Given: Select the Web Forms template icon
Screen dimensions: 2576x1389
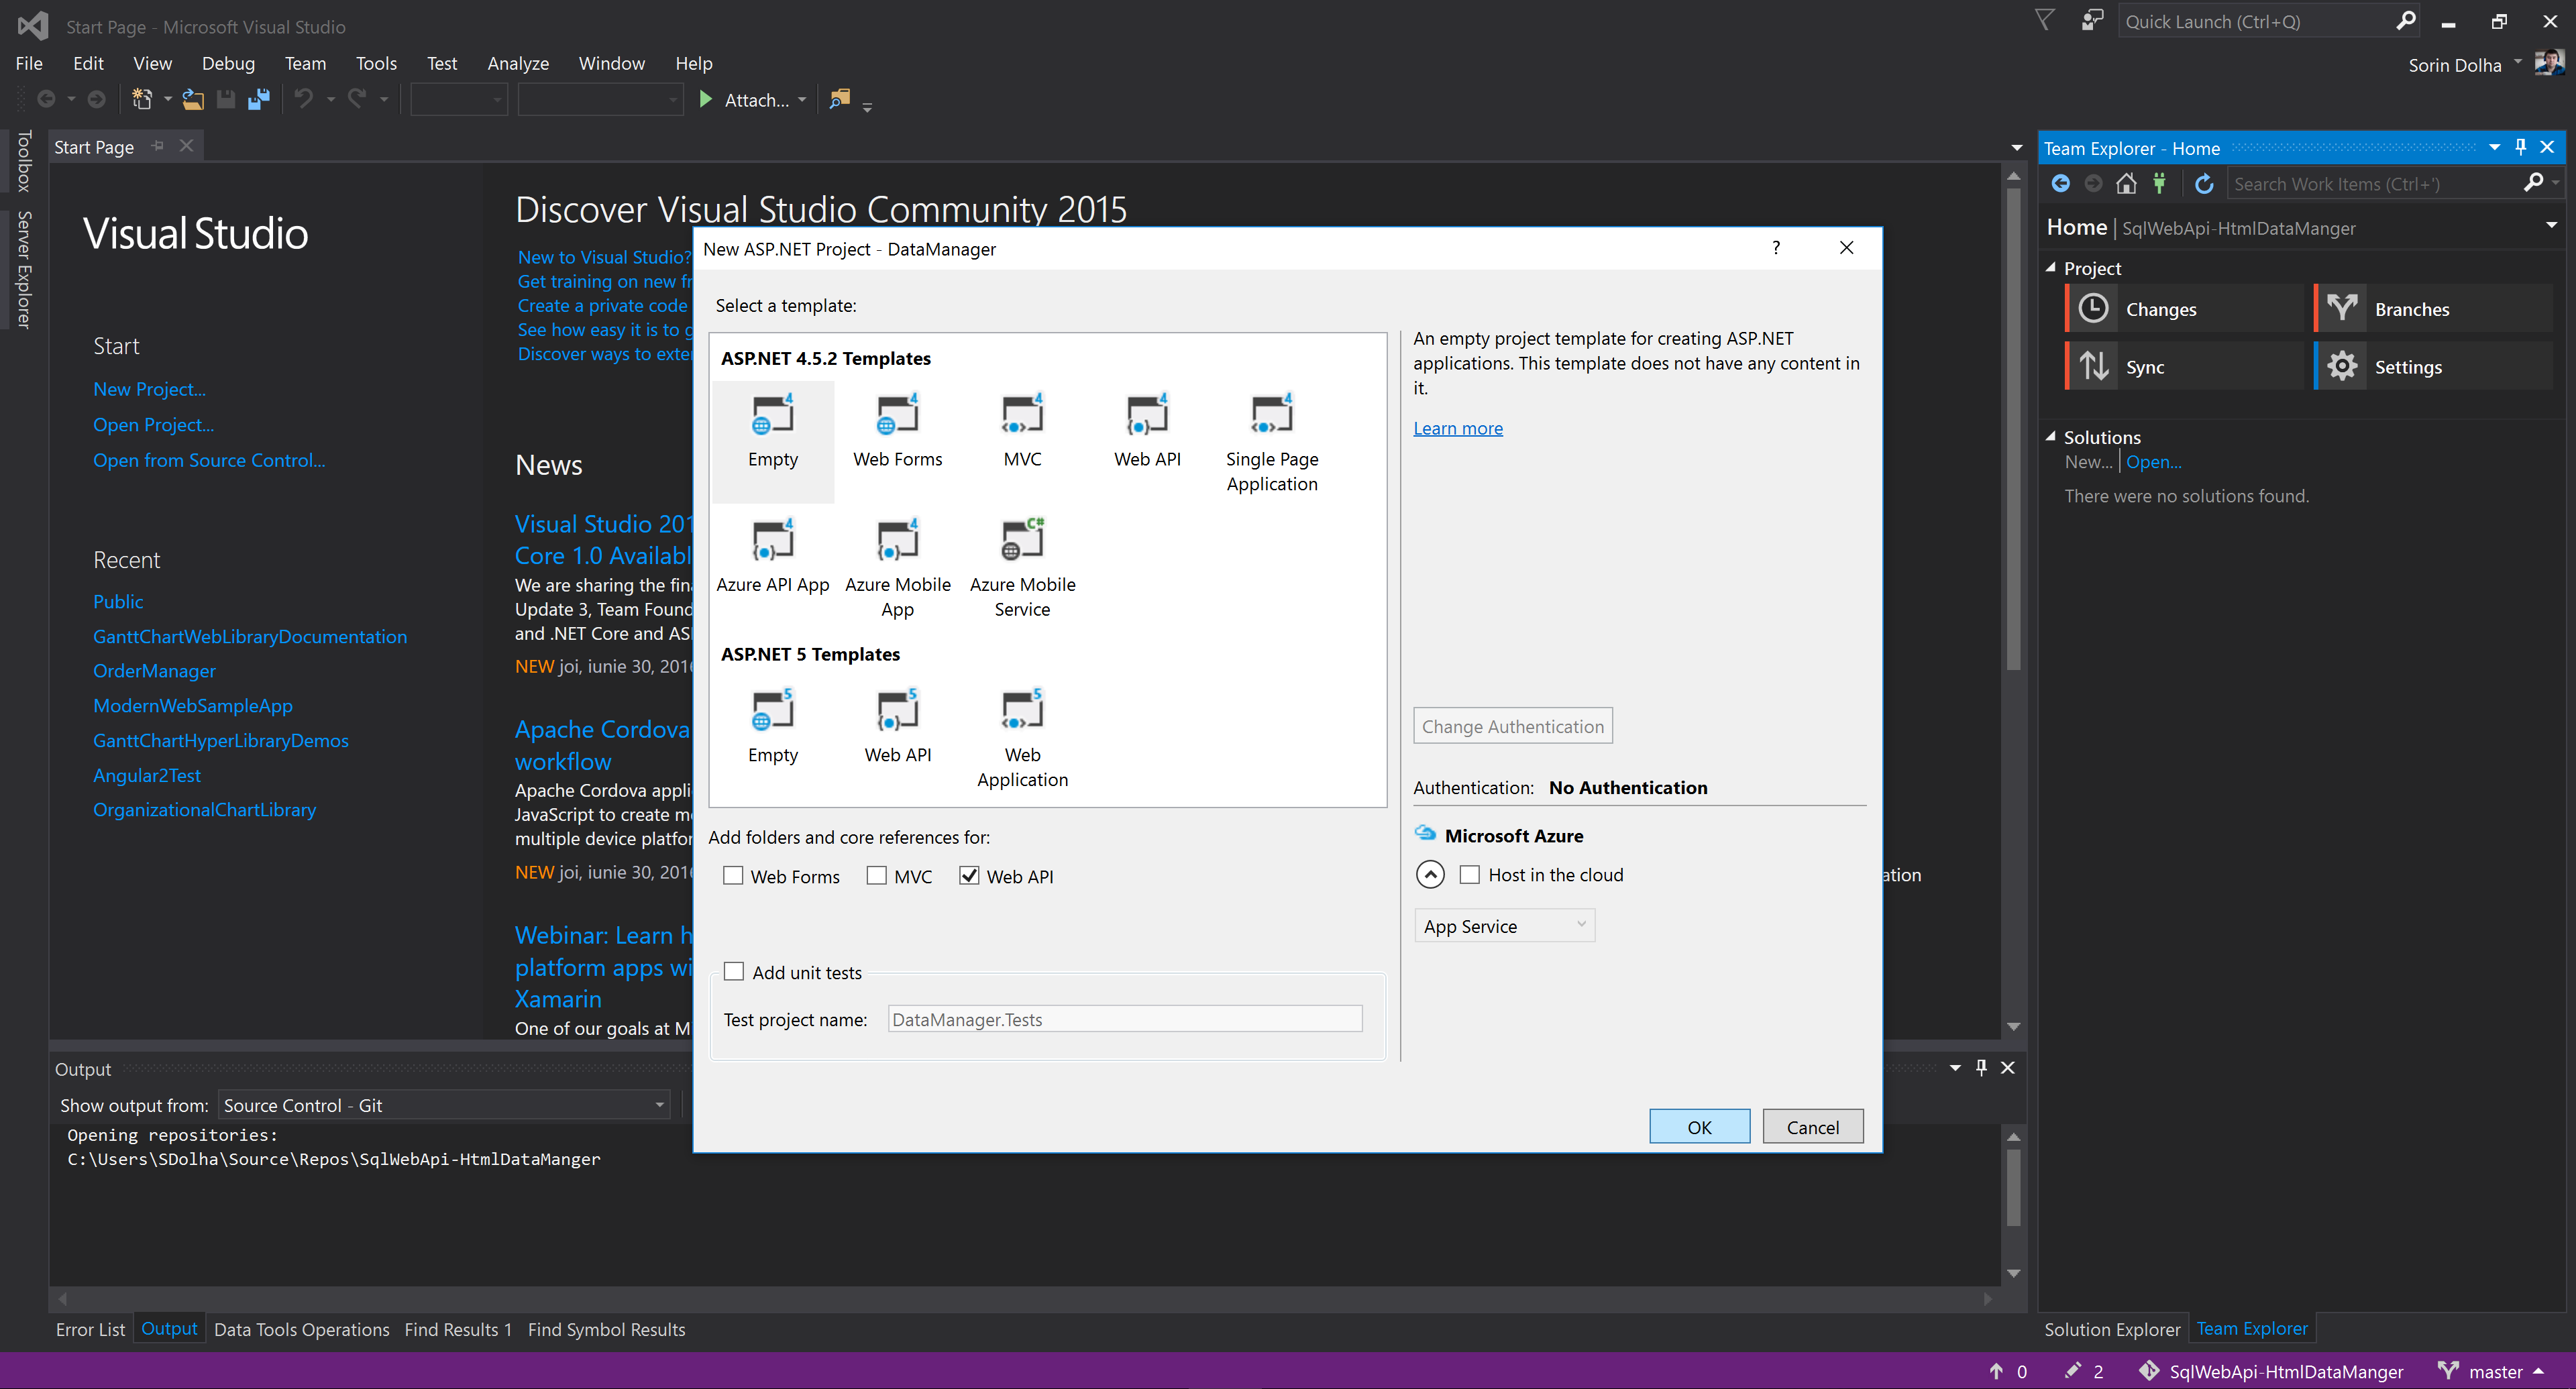Looking at the screenshot, I should 897,415.
